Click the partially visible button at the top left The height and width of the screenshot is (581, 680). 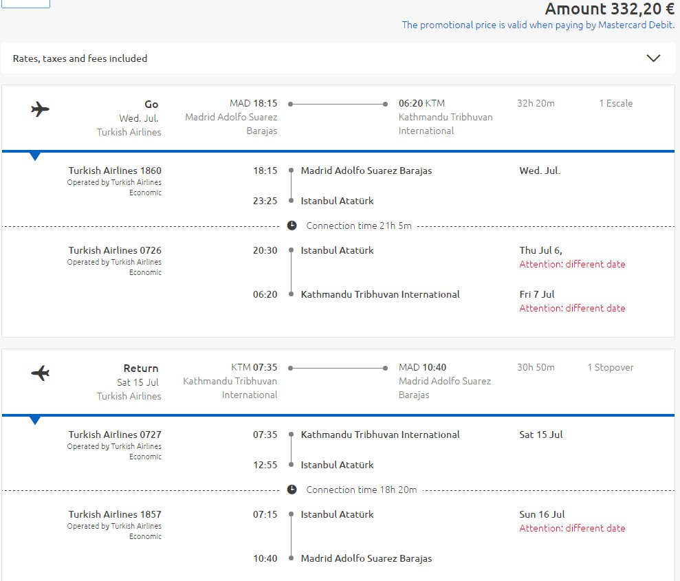tap(25, 4)
